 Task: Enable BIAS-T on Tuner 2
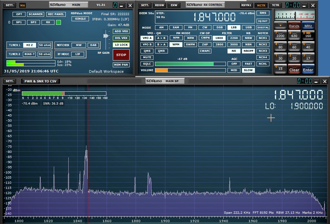click(29, 54)
